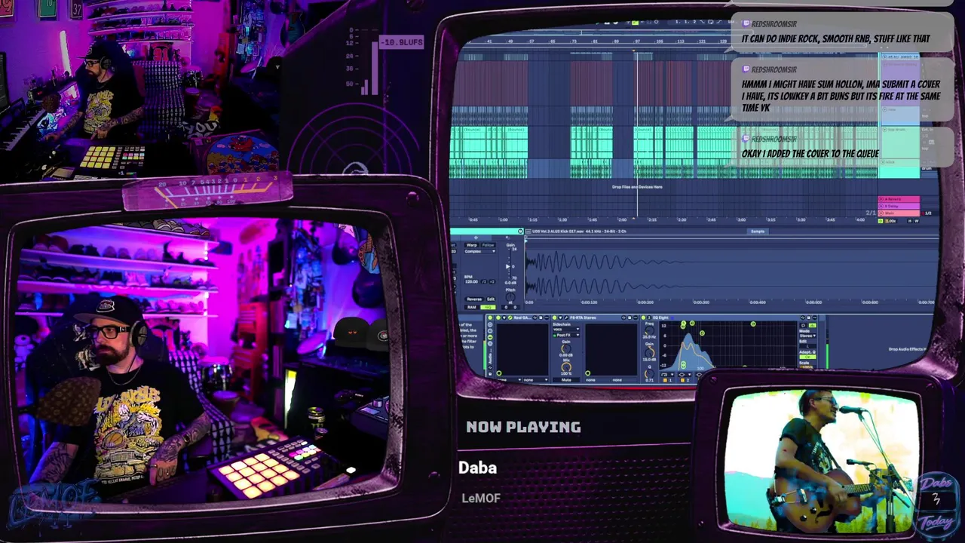
Task: Collapse the F6-RTA Stereo device triangle
Action: click(560, 318)
